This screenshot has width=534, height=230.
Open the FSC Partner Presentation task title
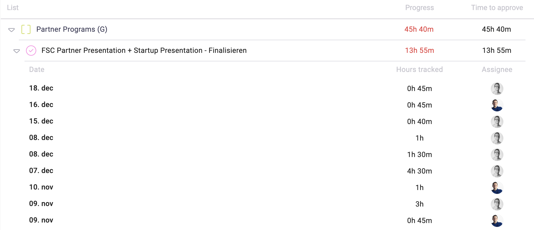[x=144, y=51]
